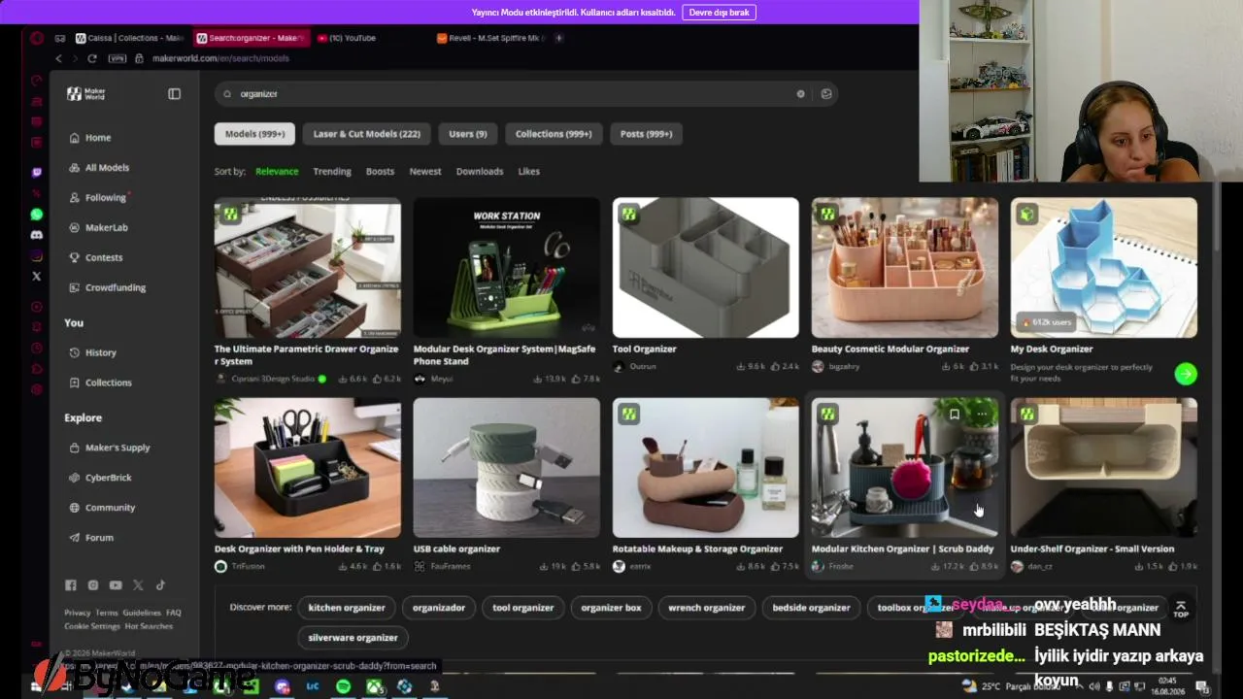Switch to Laser & Cut Models tab

click(x=366, y=134)
